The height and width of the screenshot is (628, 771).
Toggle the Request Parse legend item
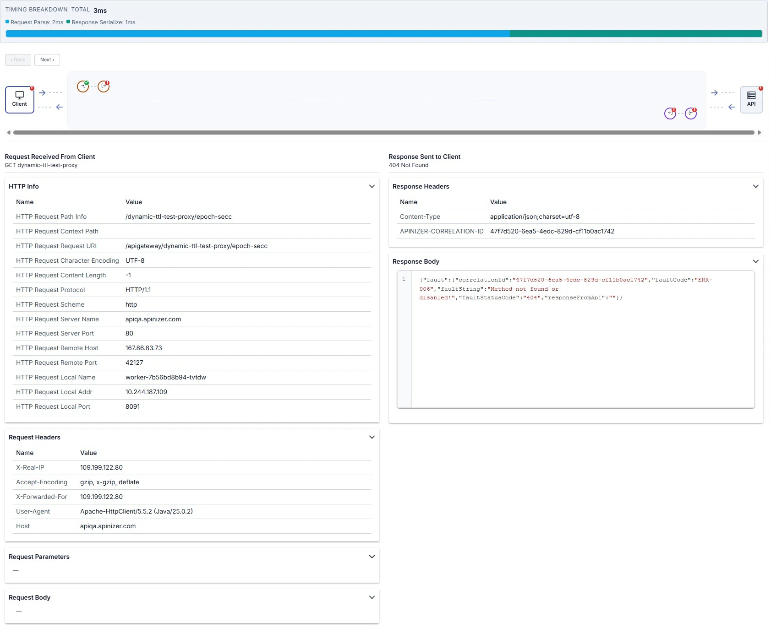click(34, 22)
